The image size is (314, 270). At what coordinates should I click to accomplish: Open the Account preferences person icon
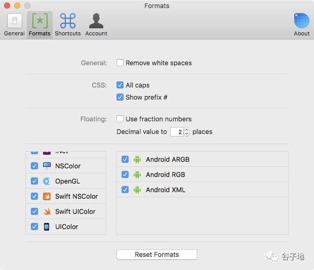click(96, 21)
